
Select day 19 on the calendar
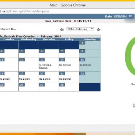point(22,73)
